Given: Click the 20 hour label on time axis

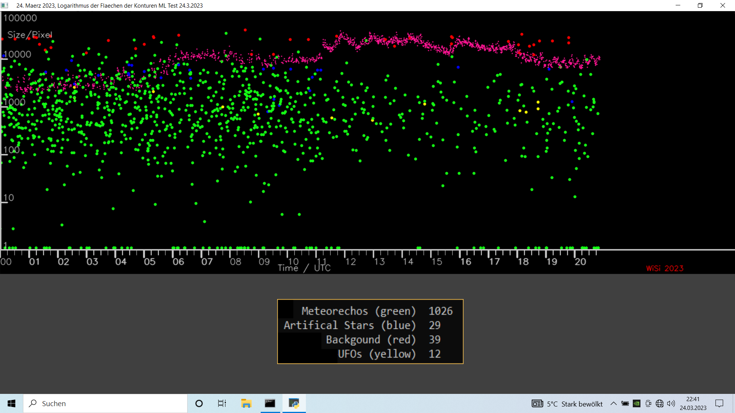Looking at the screenshot, I should click(580, 262).
